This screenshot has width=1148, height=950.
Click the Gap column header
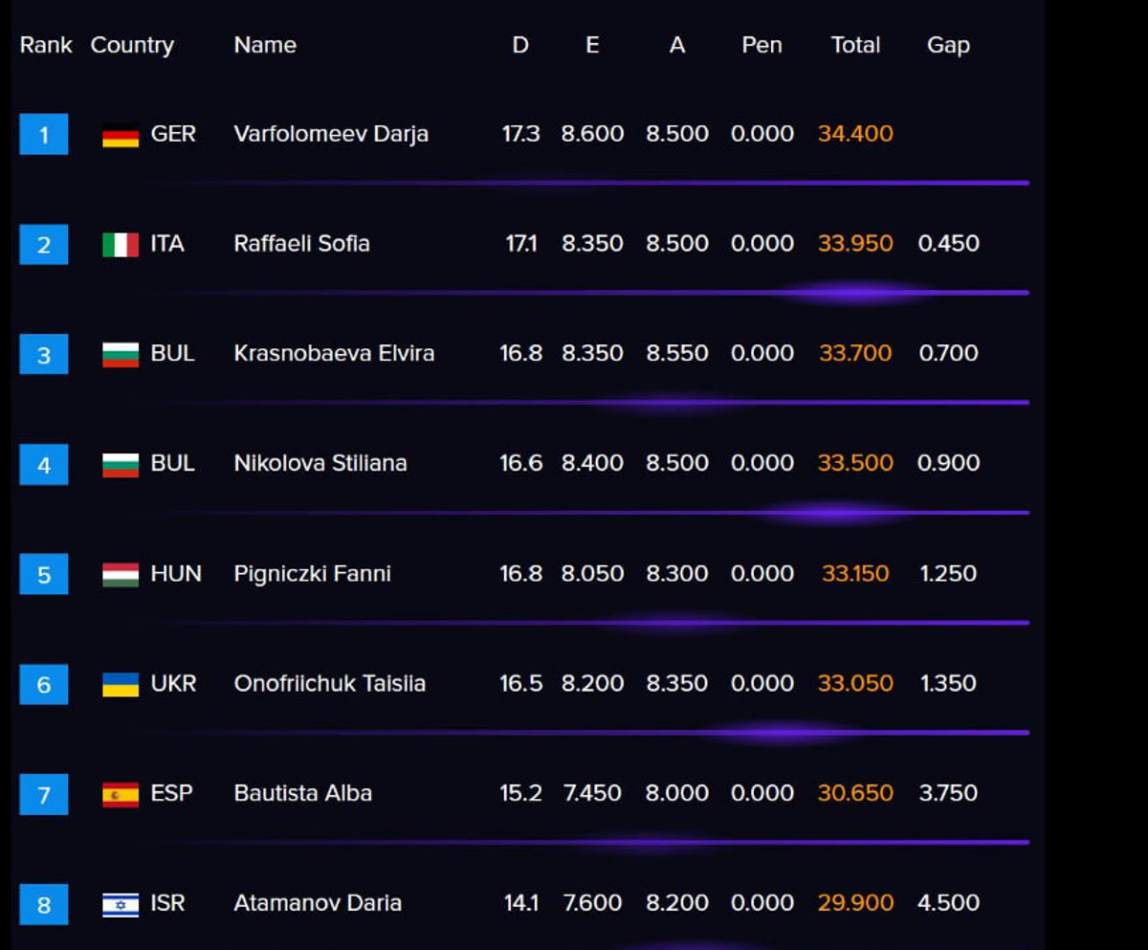(x=948, y=45)
